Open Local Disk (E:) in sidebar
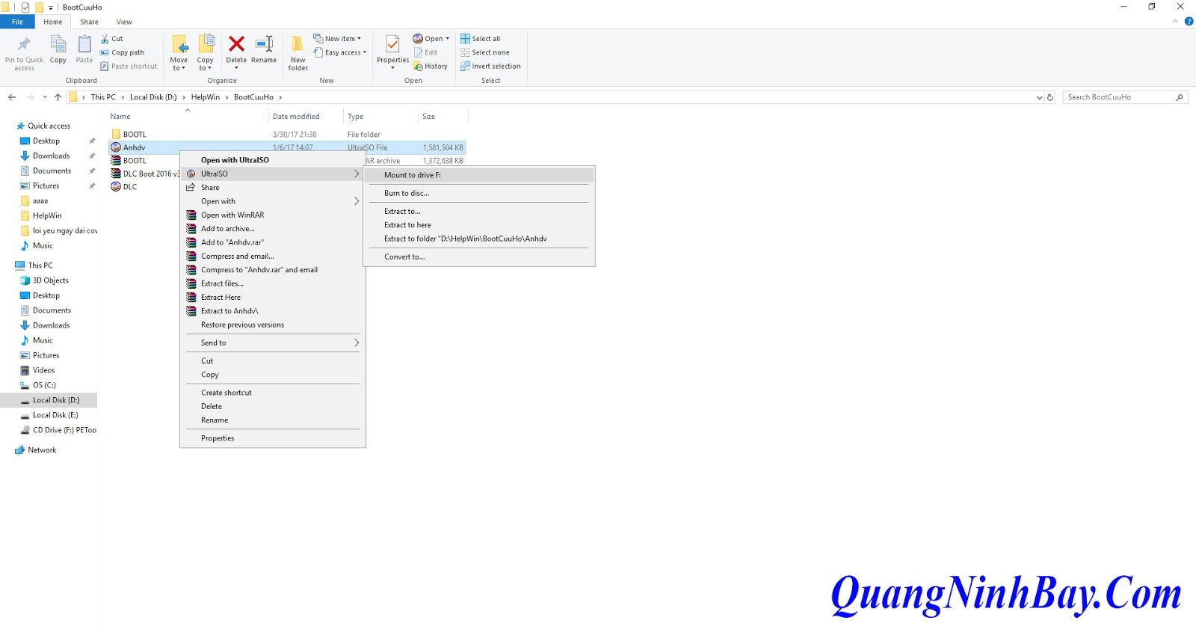 tap(55, 415)
